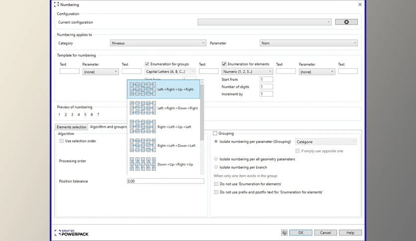
Task: Open configuration settings gear button
Action: coord(346,22)
